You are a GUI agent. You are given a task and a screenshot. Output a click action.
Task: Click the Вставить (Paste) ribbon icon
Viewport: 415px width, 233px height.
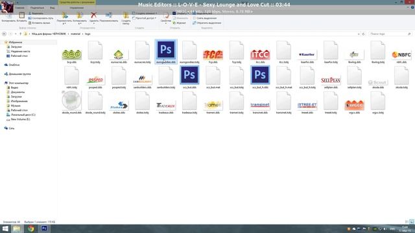[21, 17]
